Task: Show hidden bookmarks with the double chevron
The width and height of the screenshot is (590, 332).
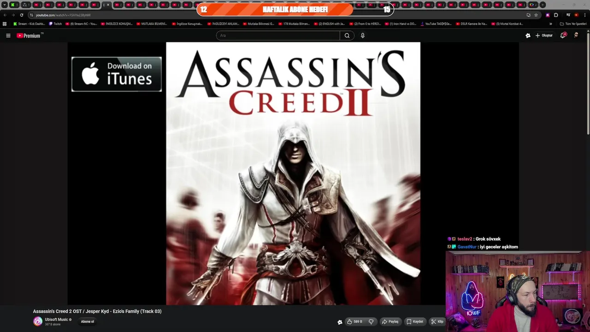Action: click(x=550, y=24)
